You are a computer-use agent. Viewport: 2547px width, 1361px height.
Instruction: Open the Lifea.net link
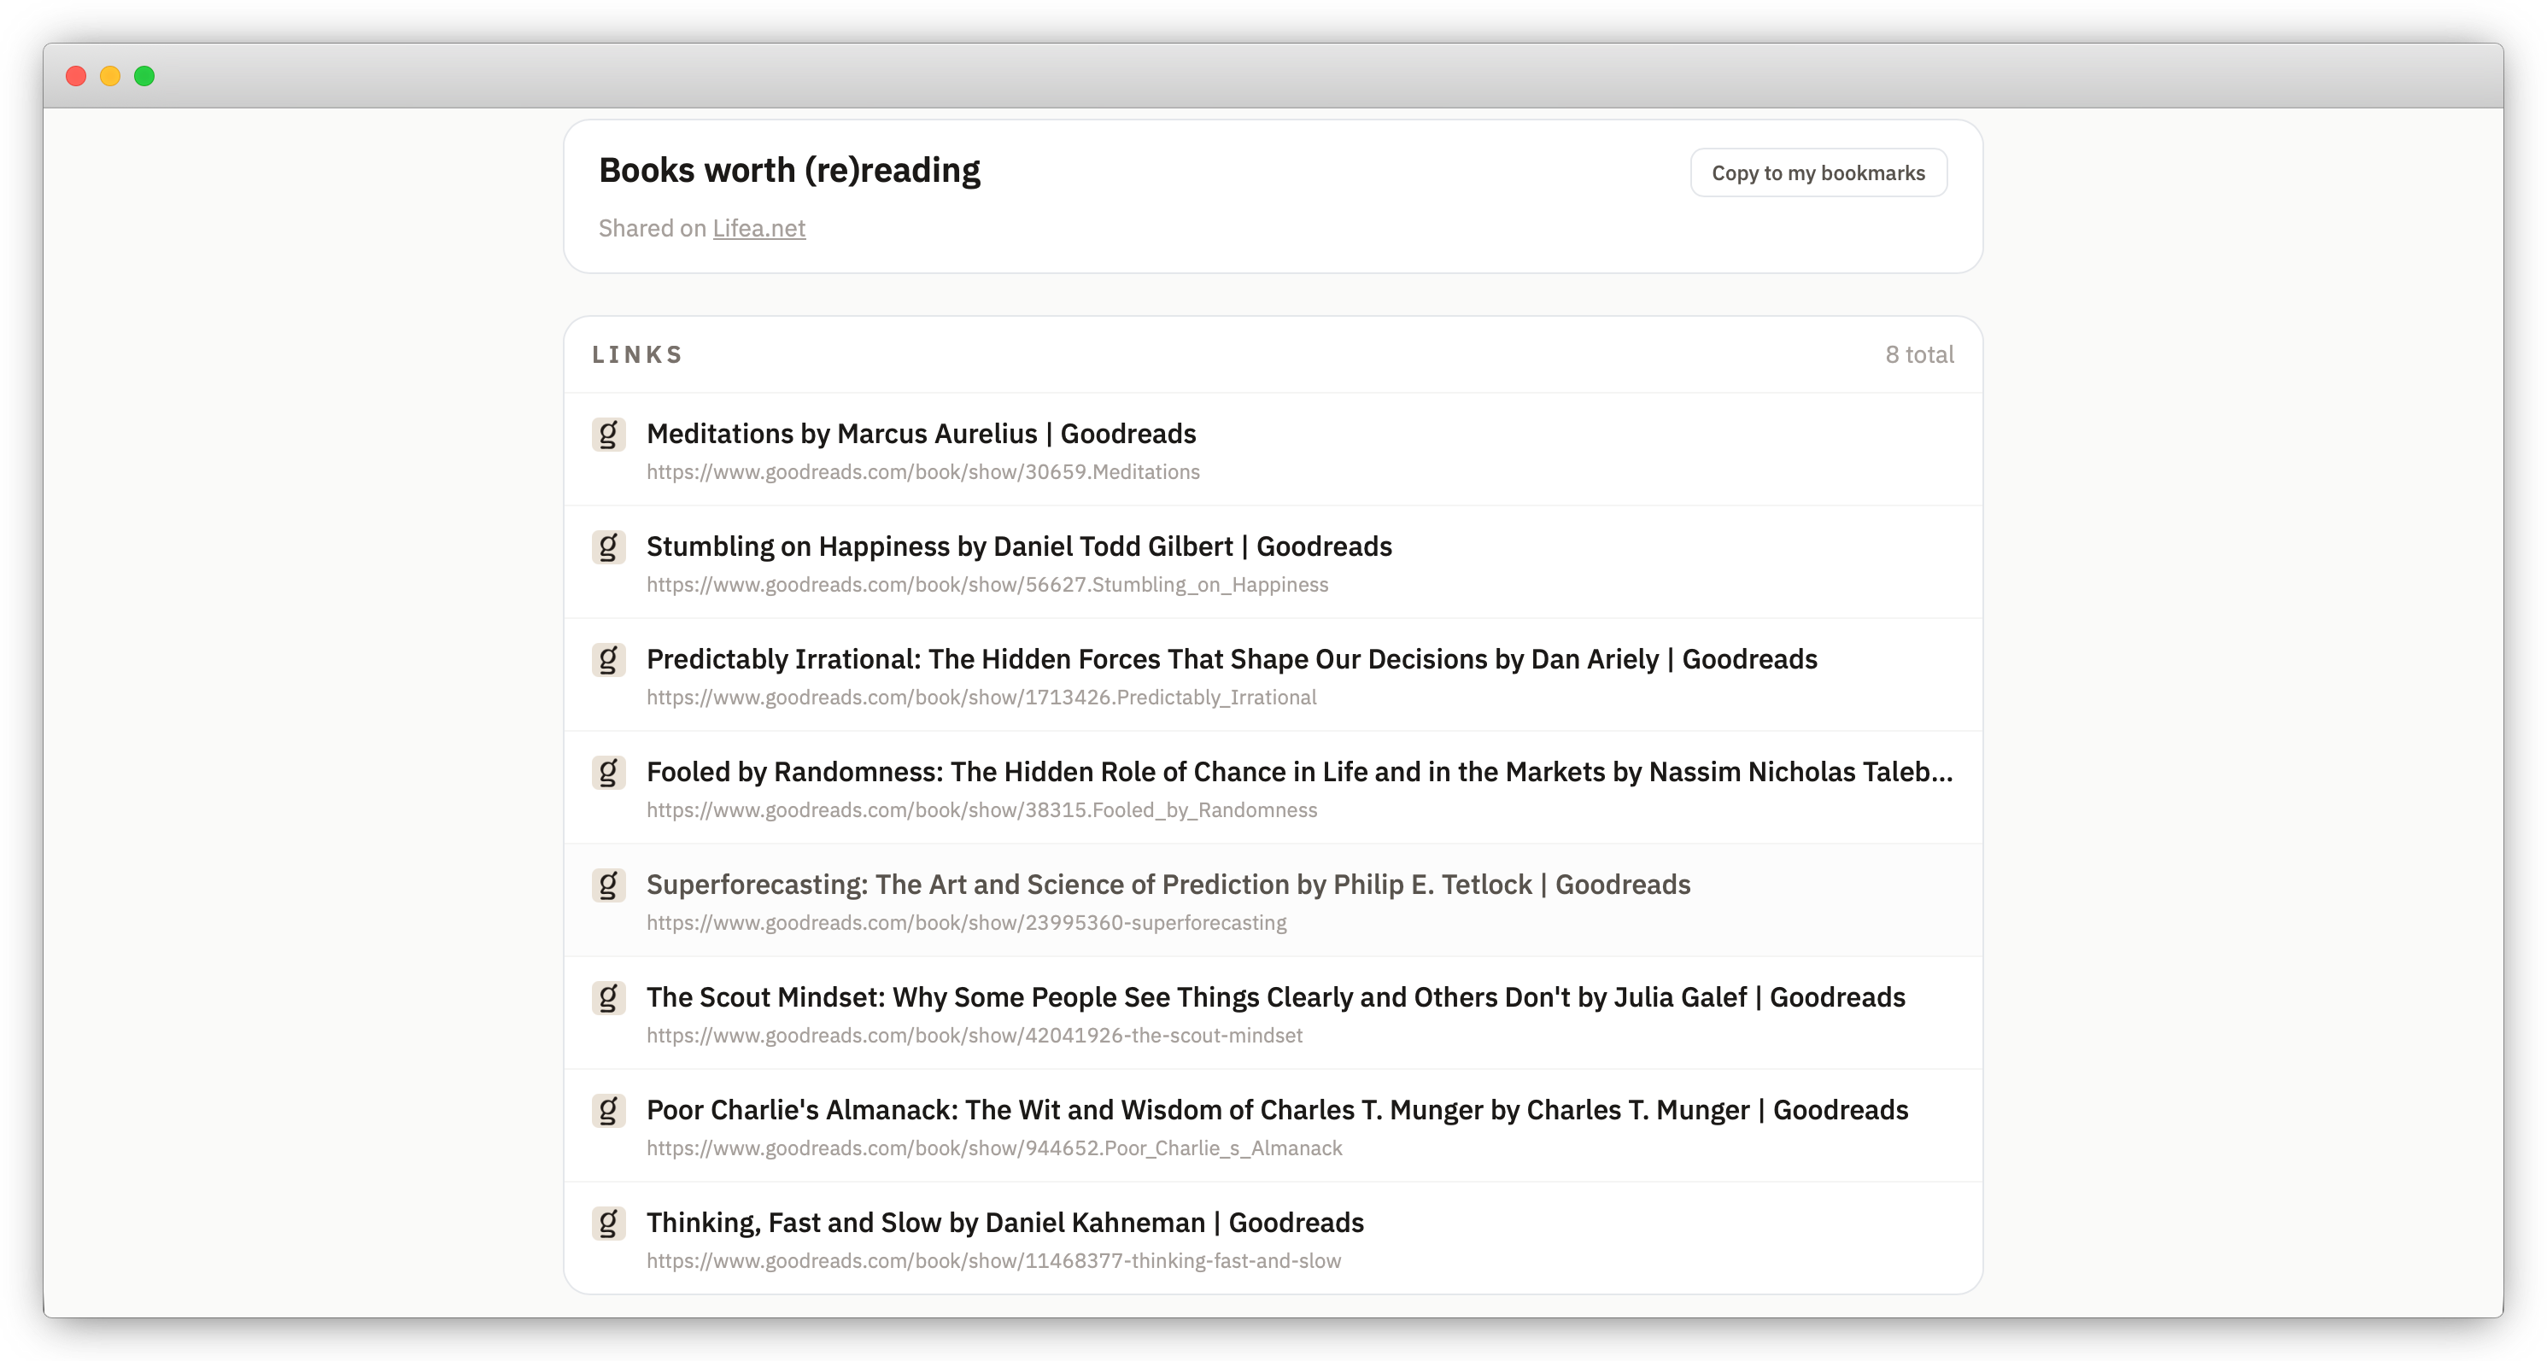(x=758, y=228)
